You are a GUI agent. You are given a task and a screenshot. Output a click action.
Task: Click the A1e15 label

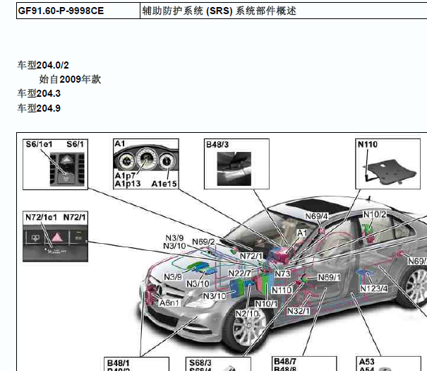[164, 184]
